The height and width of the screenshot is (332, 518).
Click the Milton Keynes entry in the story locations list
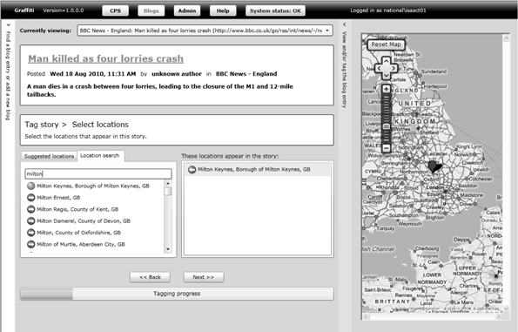coord(258,170)
